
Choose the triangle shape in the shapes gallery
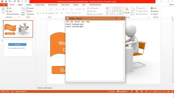click(x=107, y=11)
